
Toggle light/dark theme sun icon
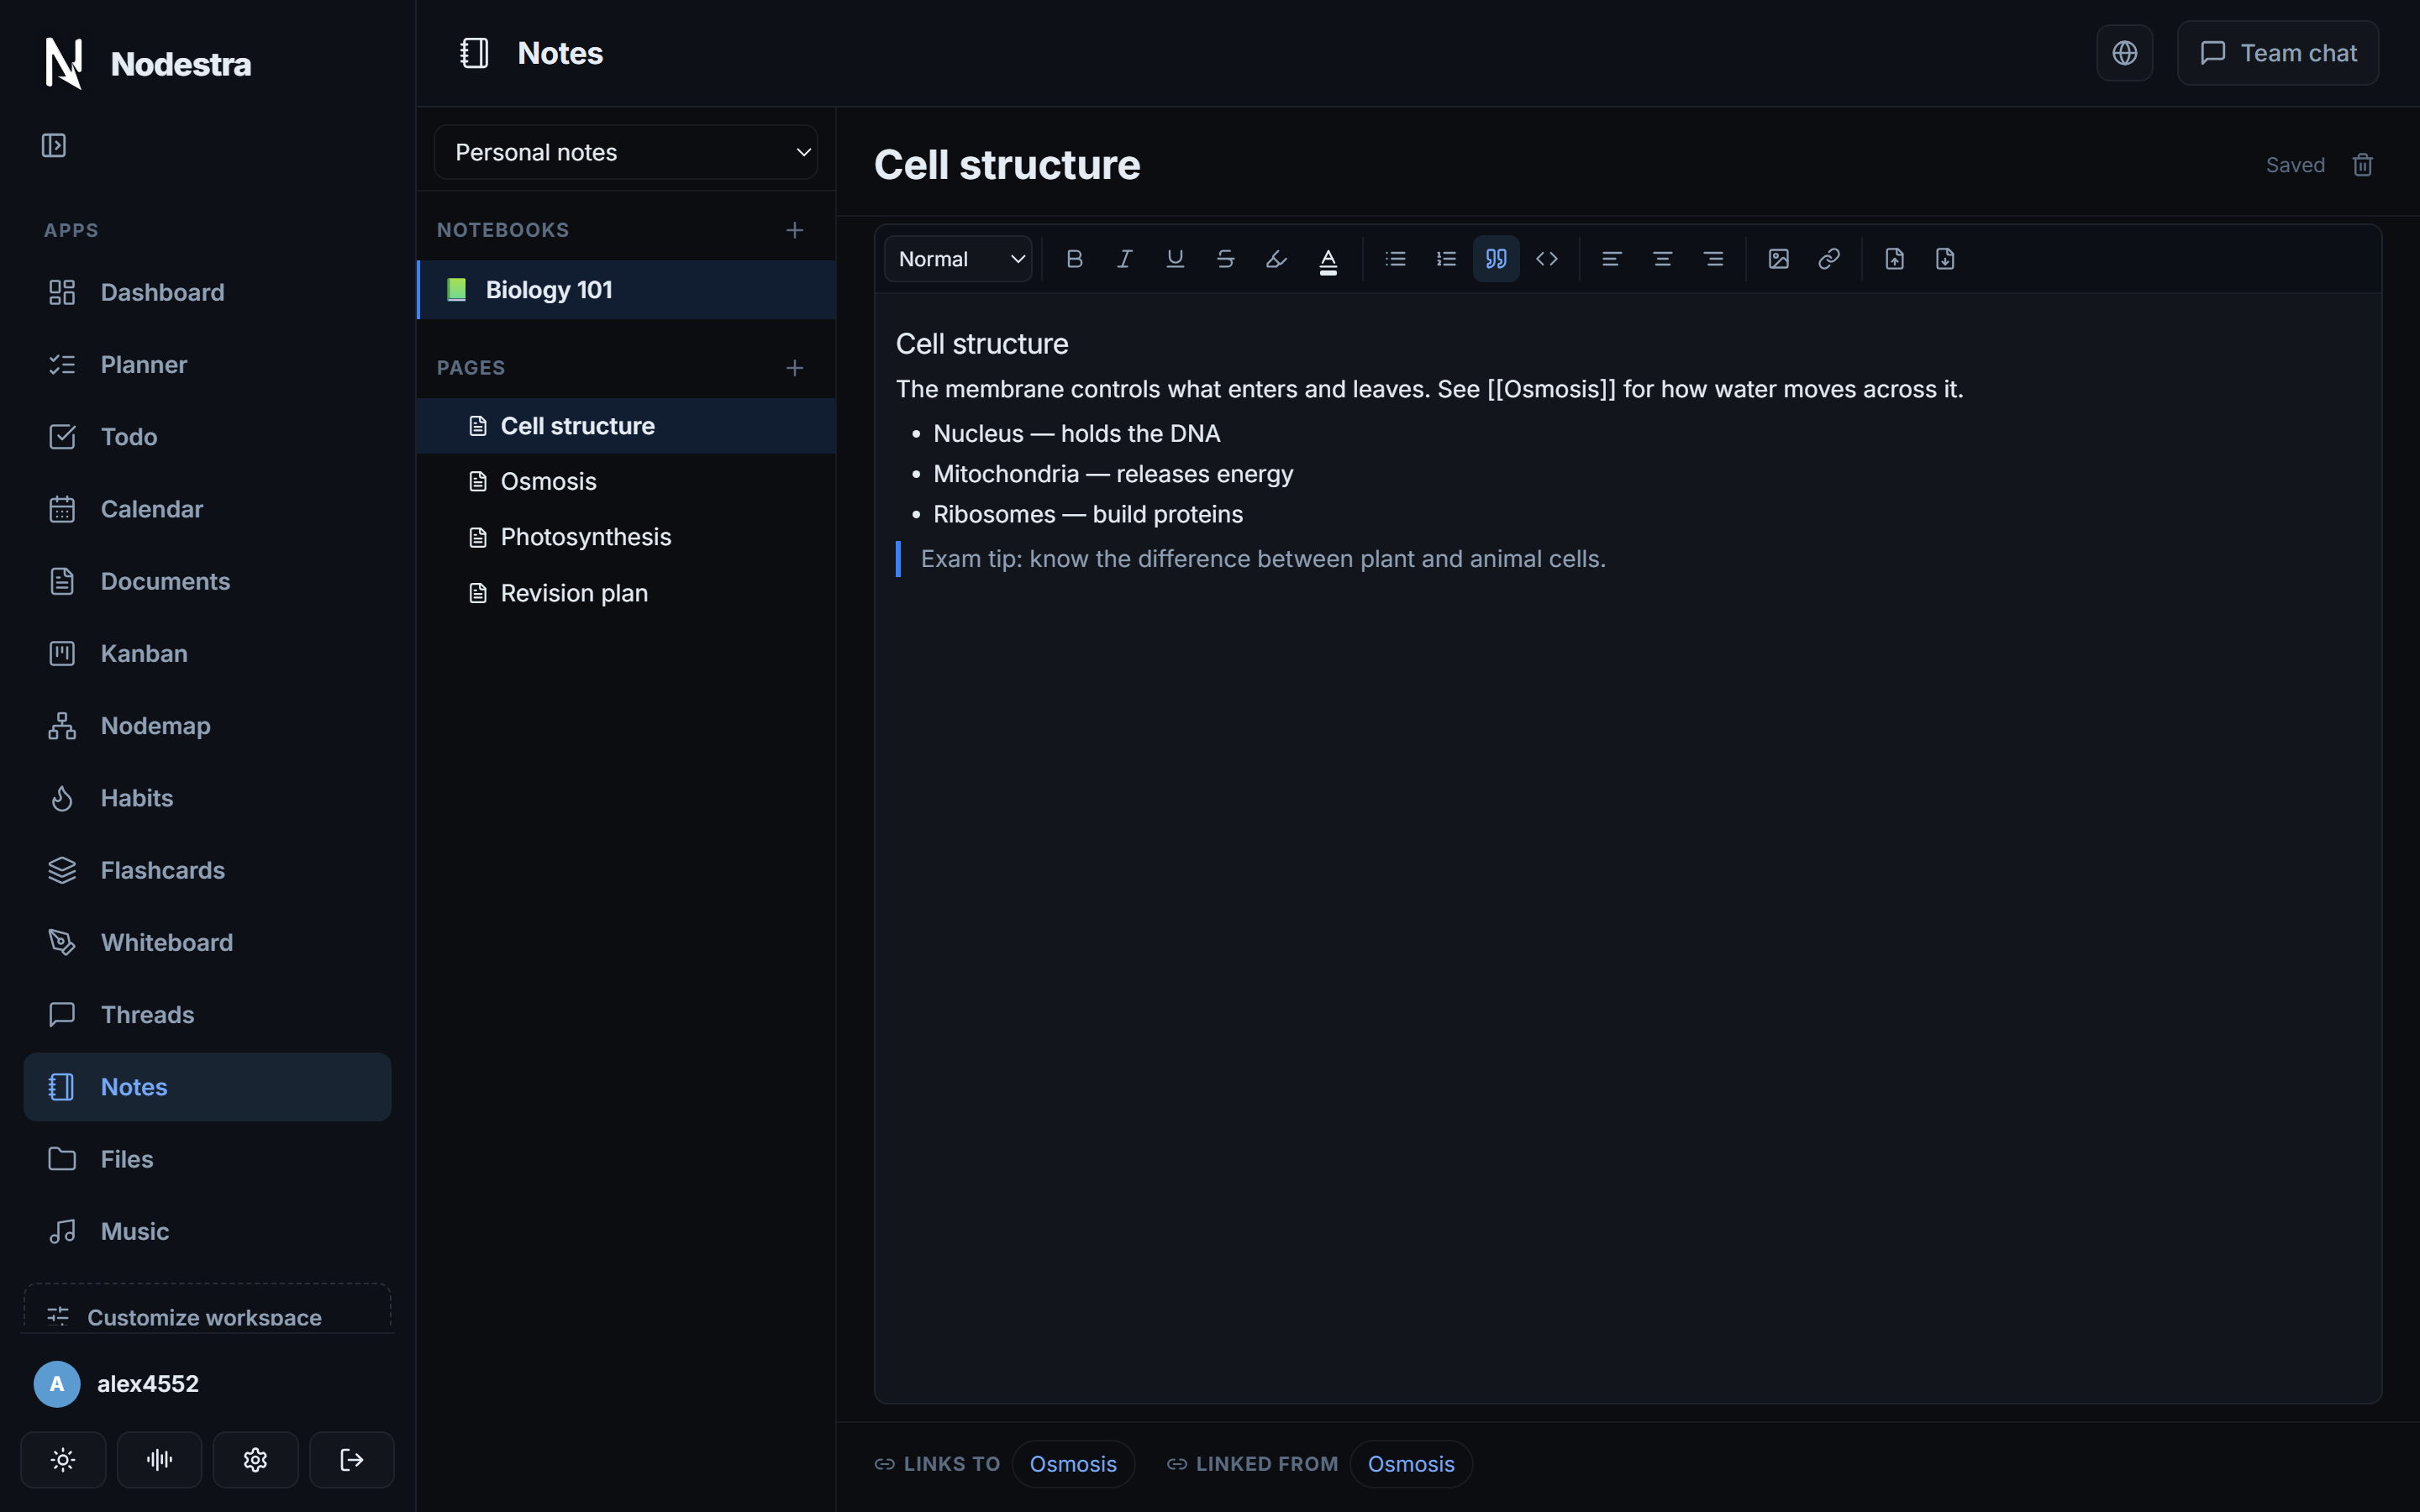tap(63, 1460)
